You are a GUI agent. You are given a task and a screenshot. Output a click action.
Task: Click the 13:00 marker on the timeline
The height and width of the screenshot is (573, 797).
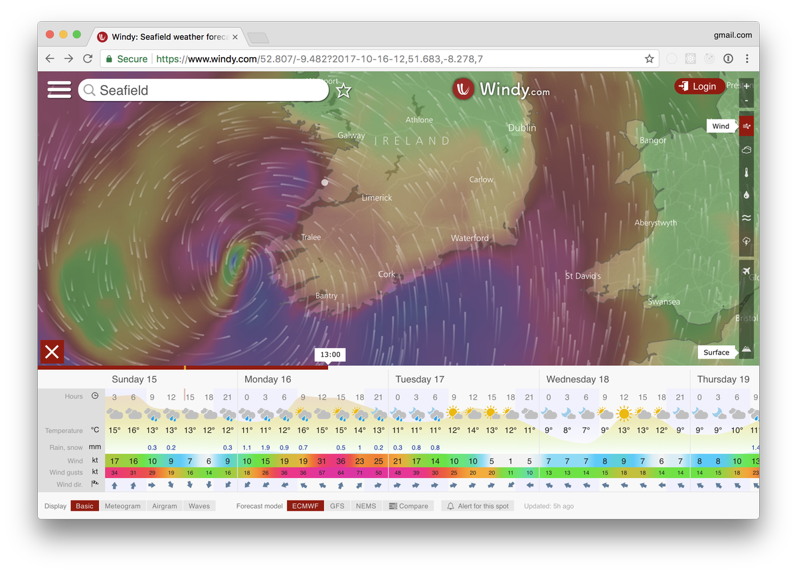pos(329,355)
